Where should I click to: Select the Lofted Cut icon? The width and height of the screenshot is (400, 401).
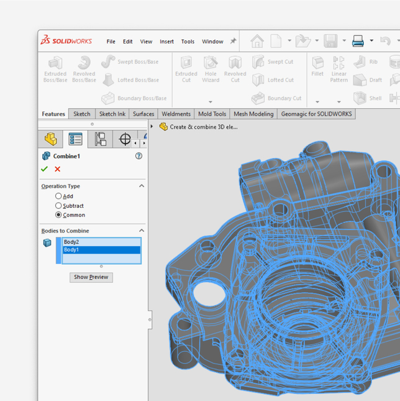coord(258,80)
